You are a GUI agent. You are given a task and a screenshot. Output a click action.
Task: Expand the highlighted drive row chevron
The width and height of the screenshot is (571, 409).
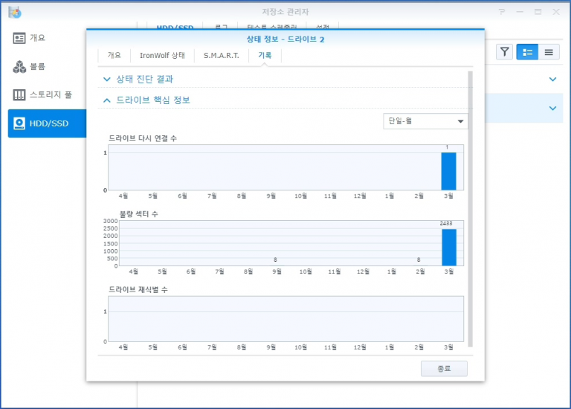[552, 108]
